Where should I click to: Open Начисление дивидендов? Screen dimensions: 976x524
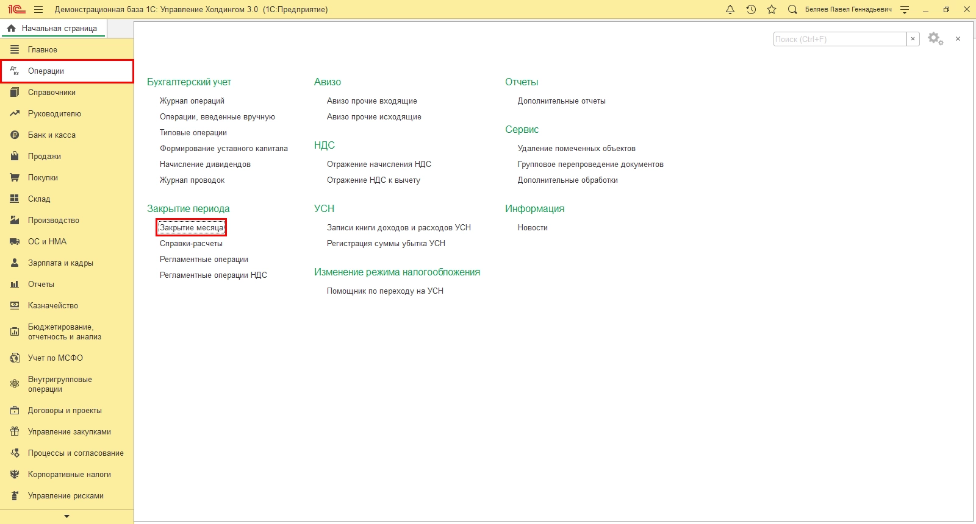click(205, 165)
